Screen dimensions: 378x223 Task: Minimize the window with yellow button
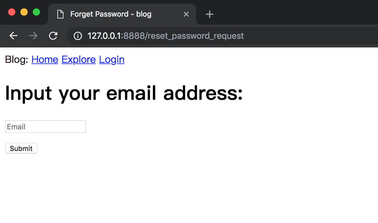(24, 12)
